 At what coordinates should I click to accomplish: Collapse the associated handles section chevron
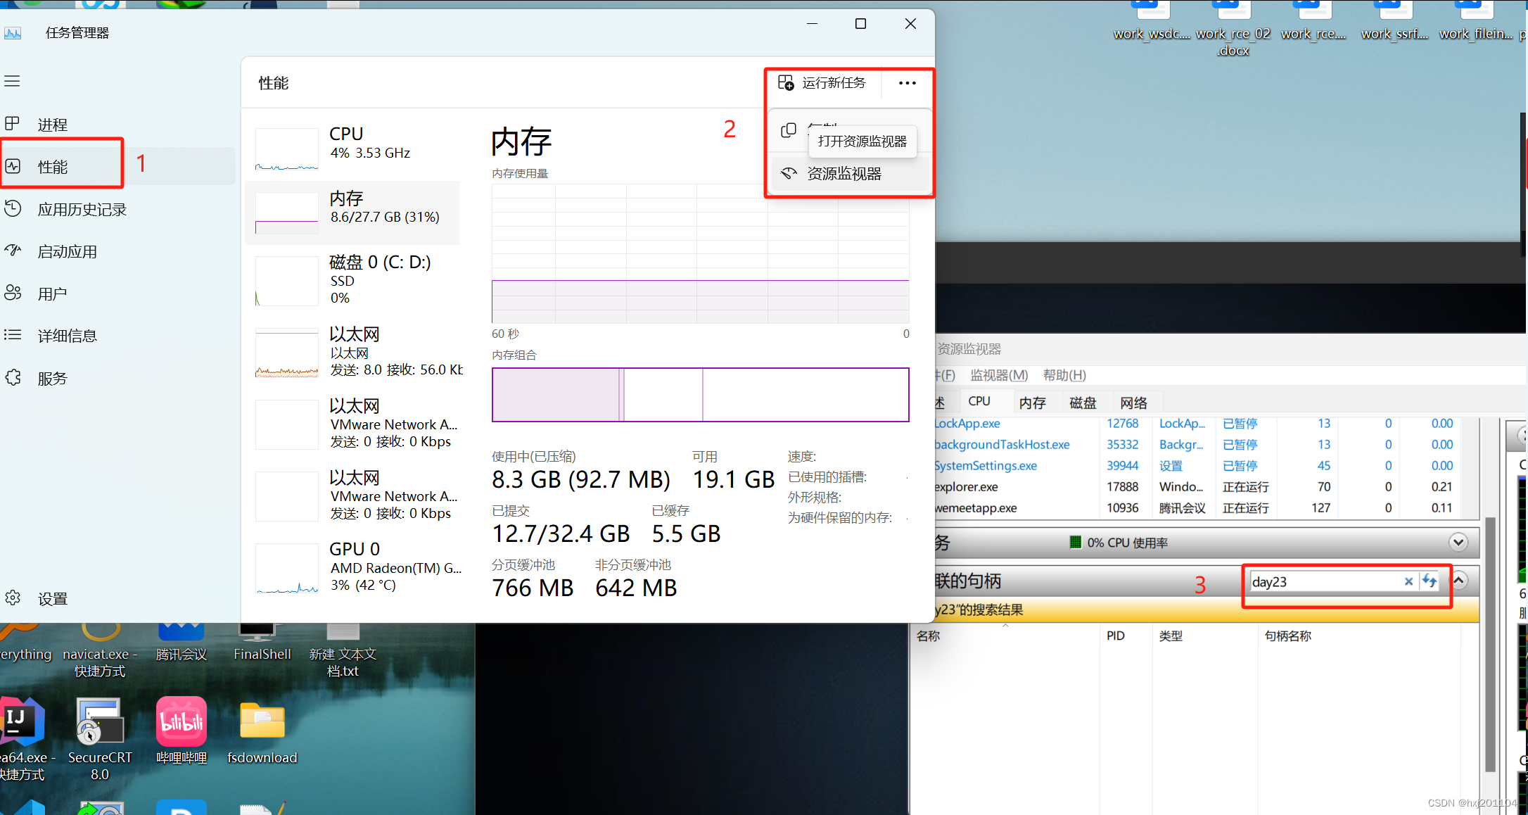[x=1459, y=581]
